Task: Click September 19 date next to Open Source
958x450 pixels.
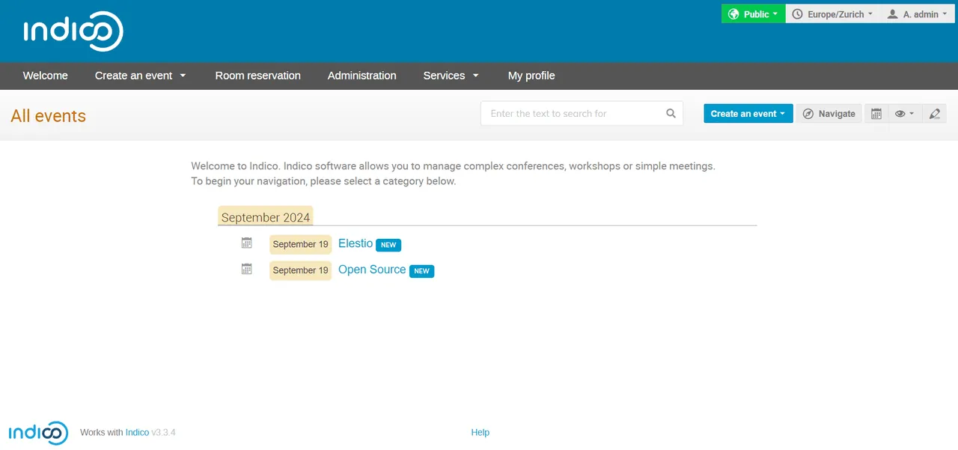Action: (x=300, y=270)
